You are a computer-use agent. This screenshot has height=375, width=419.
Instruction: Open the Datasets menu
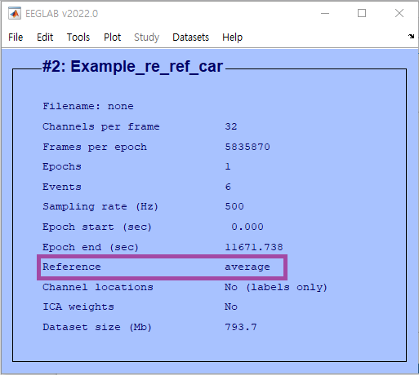190,37
